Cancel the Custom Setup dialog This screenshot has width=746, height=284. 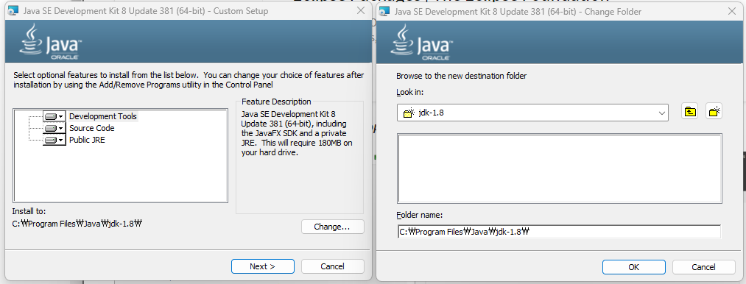click(x=333, y=266)
